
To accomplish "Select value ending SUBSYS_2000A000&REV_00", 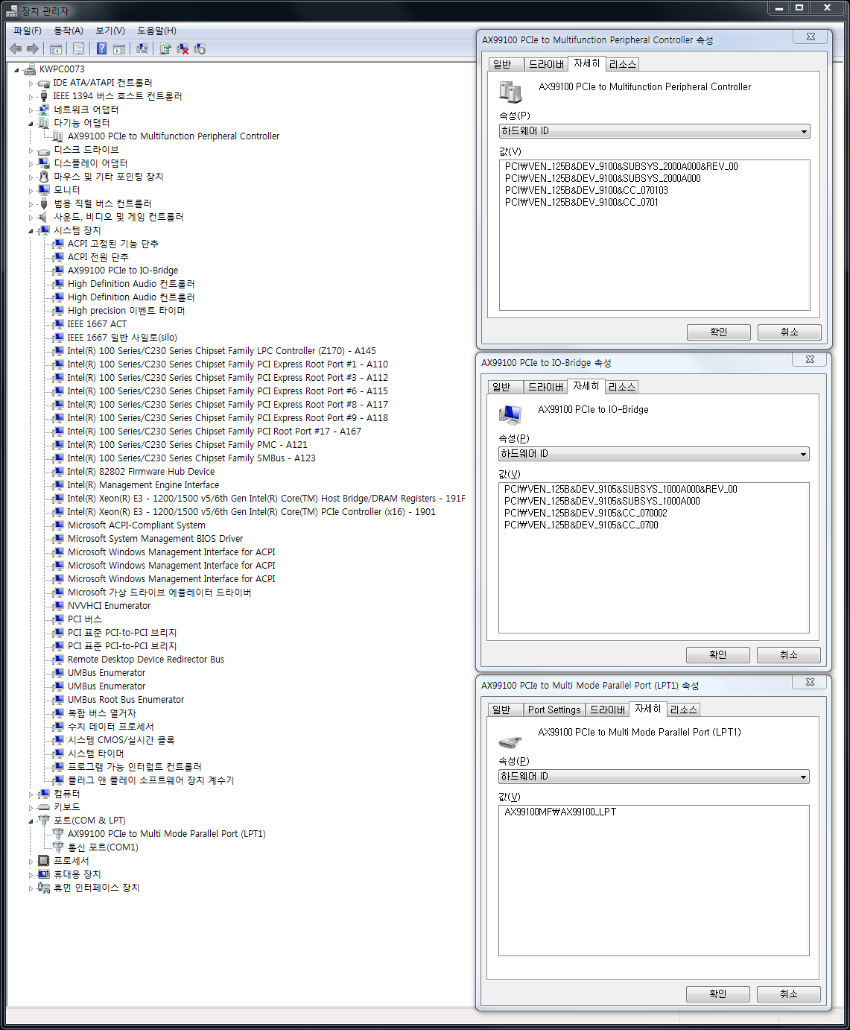I will 621,167.
